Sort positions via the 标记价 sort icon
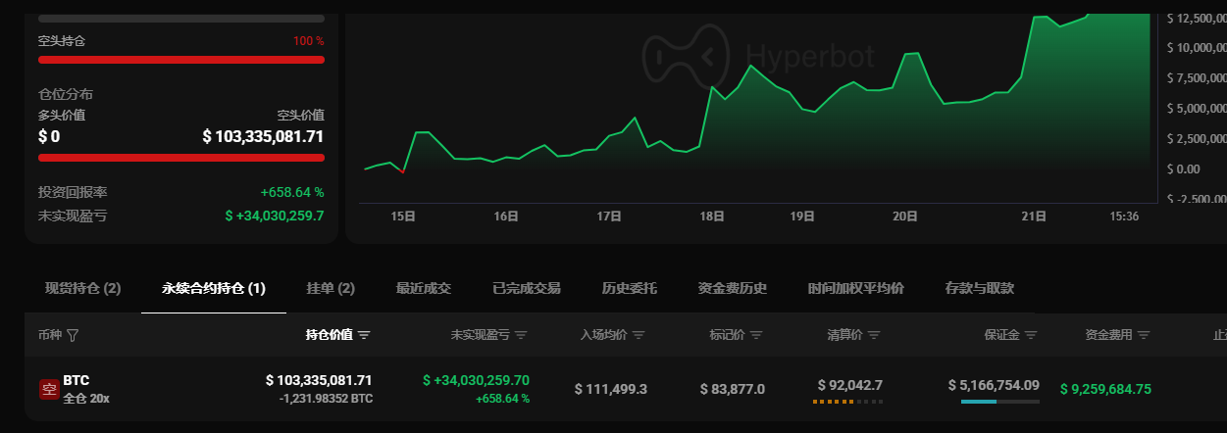1227x433 pixels. click(x=756, y=335)
